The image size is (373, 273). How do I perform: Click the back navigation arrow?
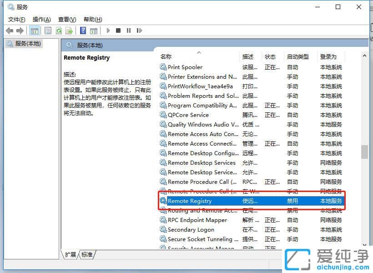point(10,30)
